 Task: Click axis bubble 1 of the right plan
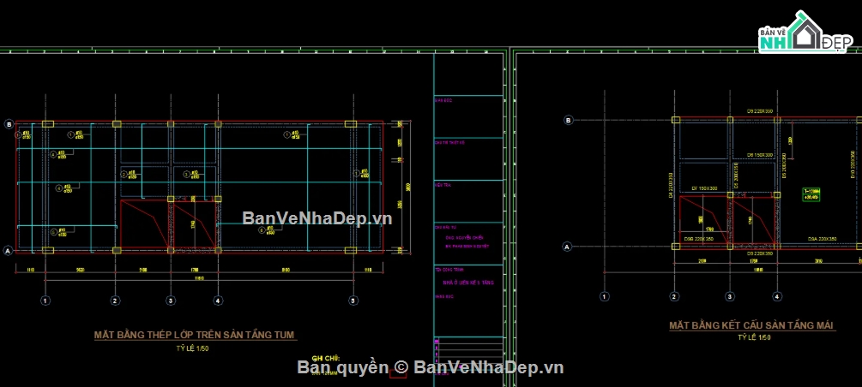pyautogui.click(x=604, y=296)
